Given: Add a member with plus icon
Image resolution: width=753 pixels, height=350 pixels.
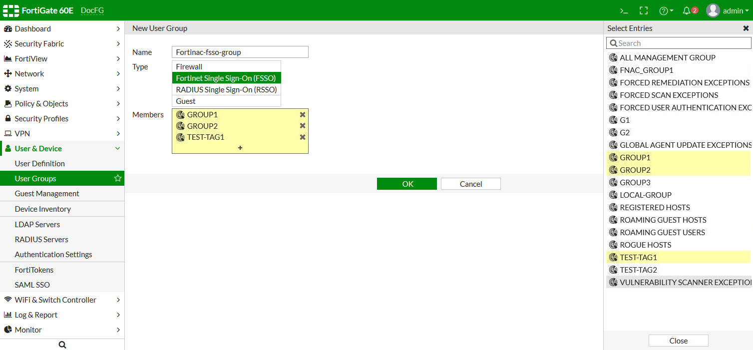Looking at the screenshot, I should 240,148.
